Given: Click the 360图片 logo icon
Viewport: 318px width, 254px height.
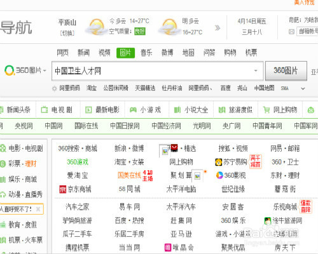Looking at the screenshot, I should coord(10,70).
